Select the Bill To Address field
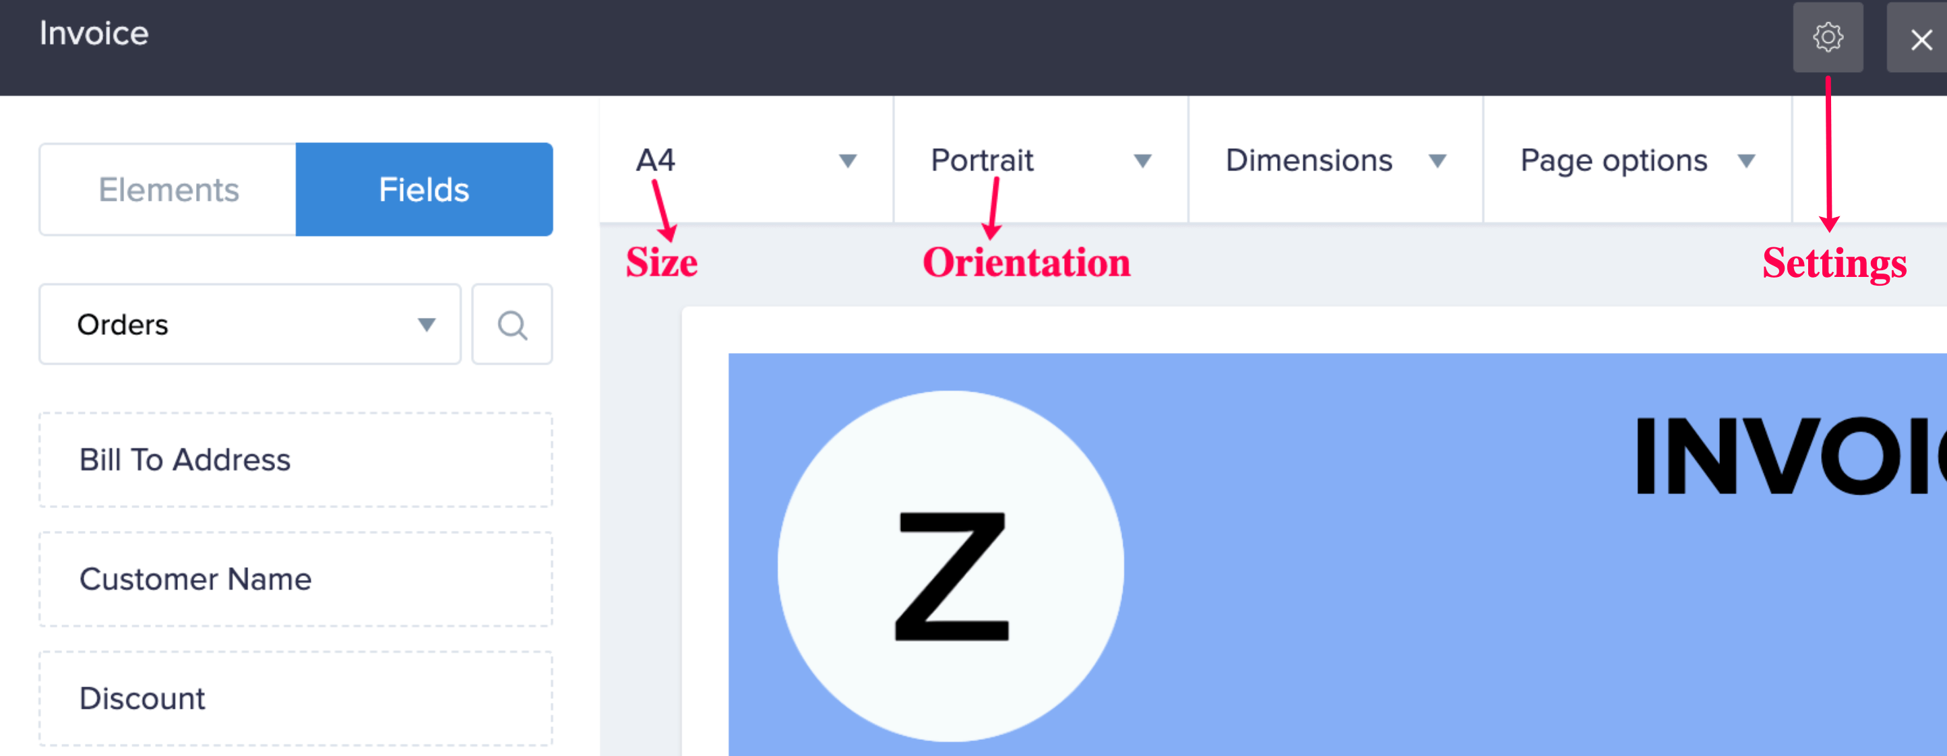Viewport: 1947px width, 756px height. pos(295,460)
